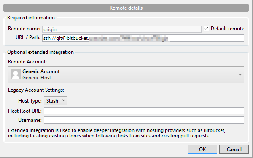The height and width of the screenshot is (158, 253).
Task: Click the Extended integration description text
Action: coord(117,133)
